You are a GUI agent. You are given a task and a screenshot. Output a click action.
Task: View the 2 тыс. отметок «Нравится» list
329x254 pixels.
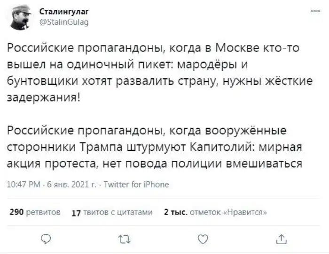(215, 212)
